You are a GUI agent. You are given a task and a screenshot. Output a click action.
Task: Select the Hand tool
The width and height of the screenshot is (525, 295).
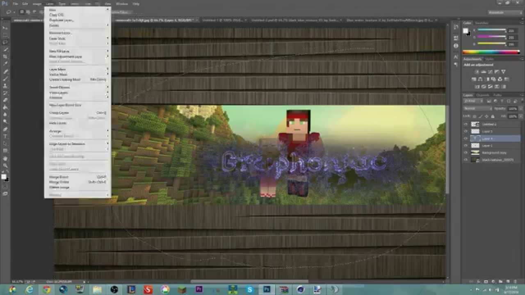(x=5, y=158)
